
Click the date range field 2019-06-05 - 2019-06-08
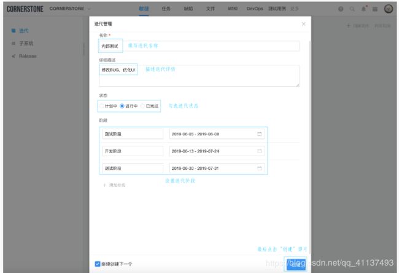point(217,134)
